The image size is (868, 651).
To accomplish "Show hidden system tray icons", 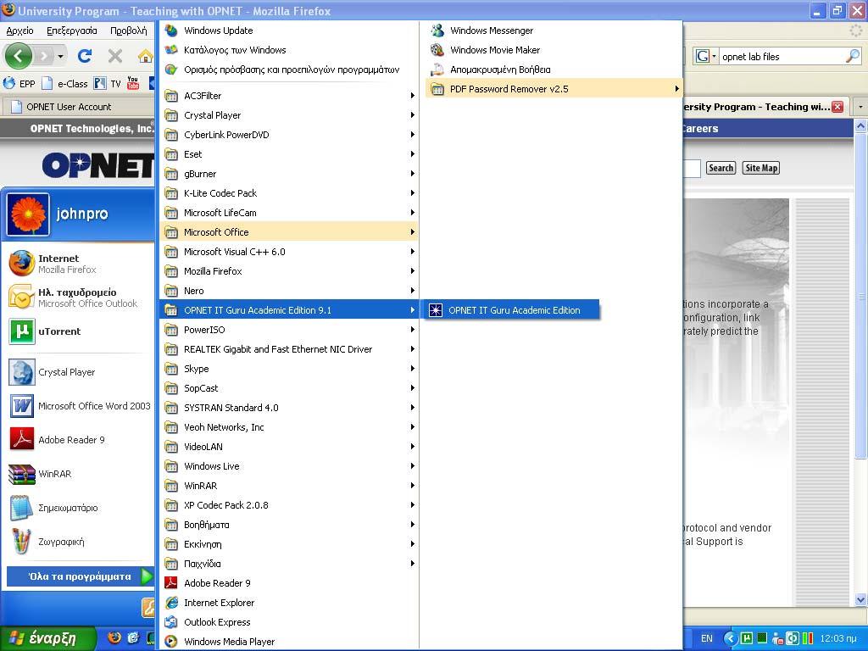I will pyautogui.click(x=731, y=638).
